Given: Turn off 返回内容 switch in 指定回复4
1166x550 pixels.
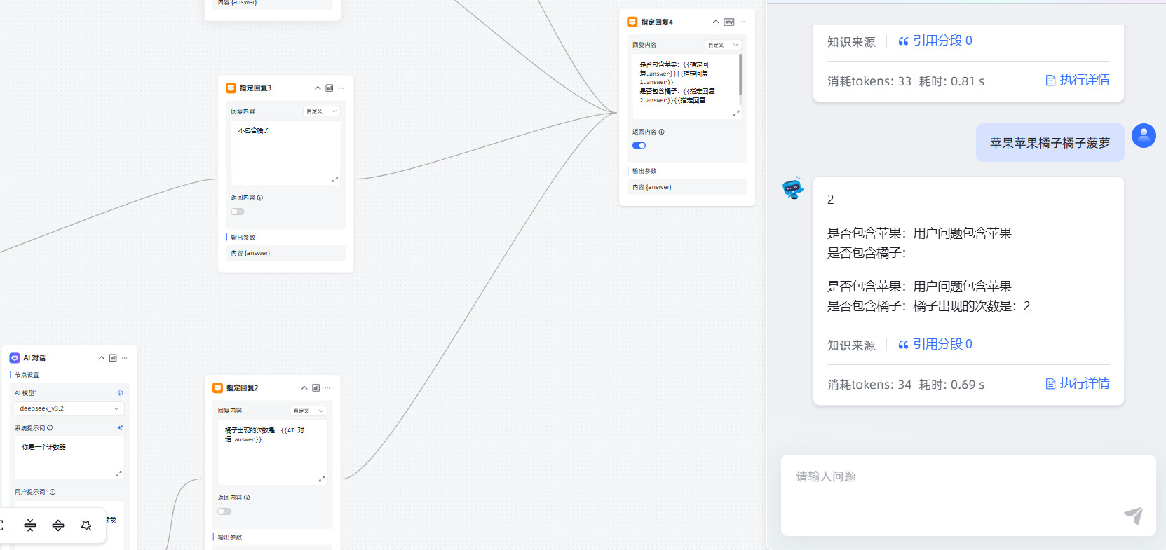Looking at the screenshot, I should (639, 146).
